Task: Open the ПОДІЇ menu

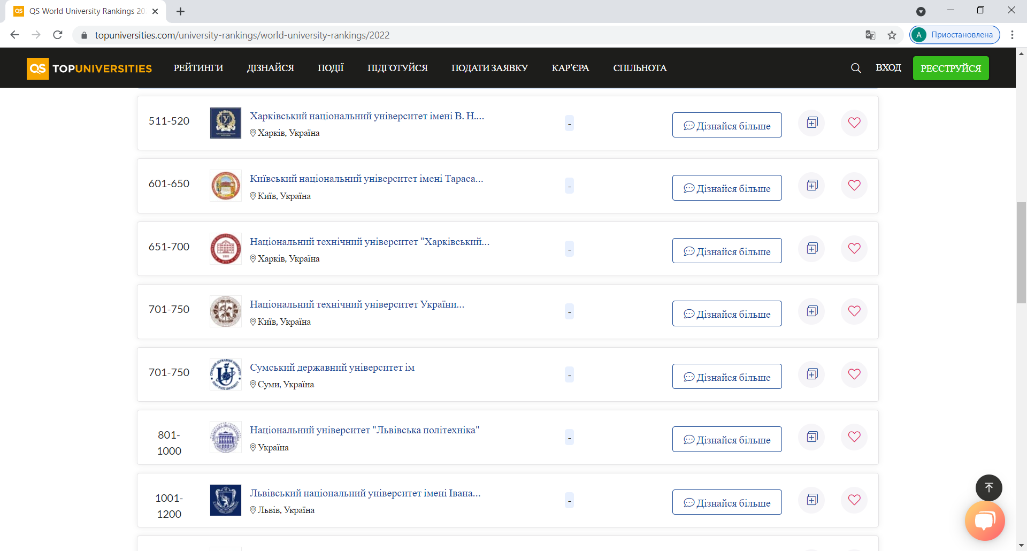Action: (331, 68)
